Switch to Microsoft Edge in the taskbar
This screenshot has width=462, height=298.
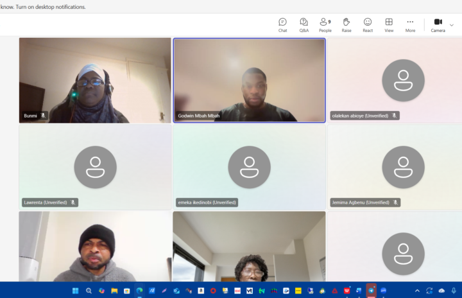point(139,291)
